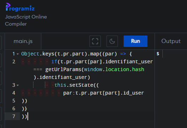
Task: Select the main.js file tab
Action: point(23,41)
